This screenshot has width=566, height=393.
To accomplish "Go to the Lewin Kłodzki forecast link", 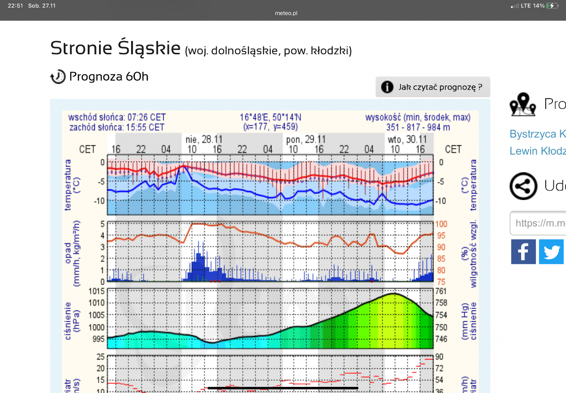I will [x=537, y=151].
